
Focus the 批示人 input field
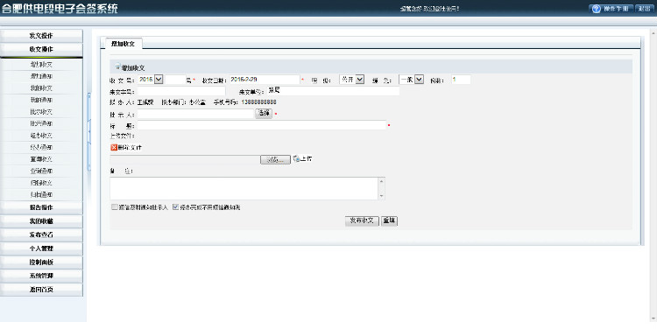pos(195,114)
